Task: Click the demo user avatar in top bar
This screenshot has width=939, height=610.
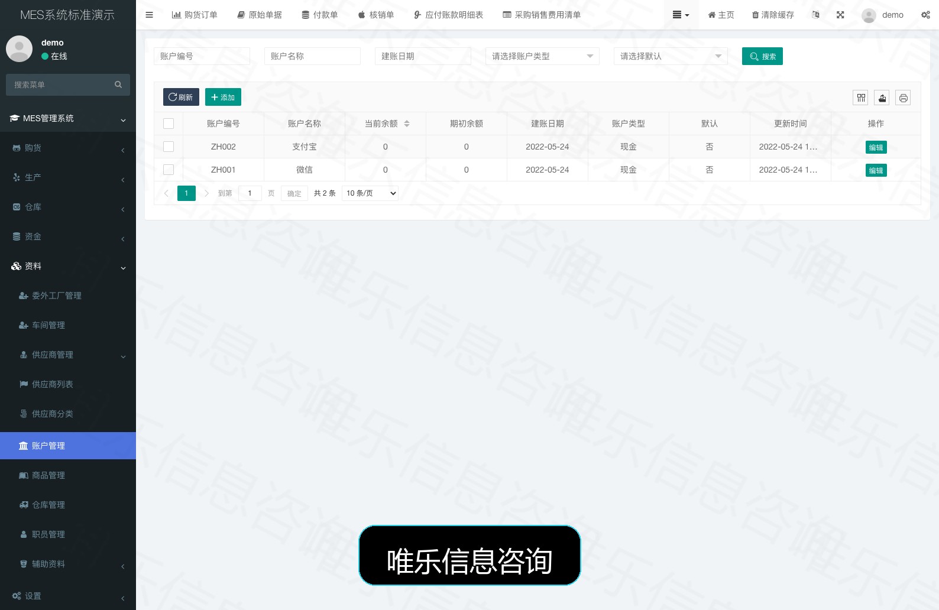Action: pyautogui.click(x=869, y=15)
